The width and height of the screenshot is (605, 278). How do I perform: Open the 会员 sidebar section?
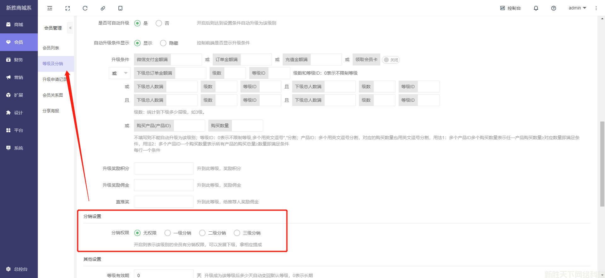coord(19,42)
